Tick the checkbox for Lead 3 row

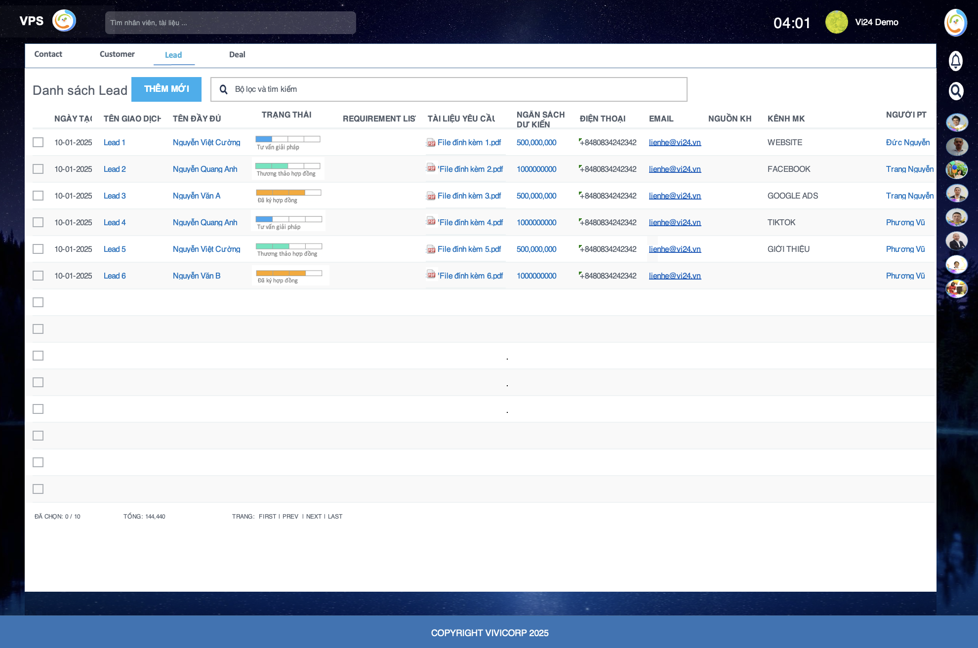pyautogui.click(x=38, y=196)
